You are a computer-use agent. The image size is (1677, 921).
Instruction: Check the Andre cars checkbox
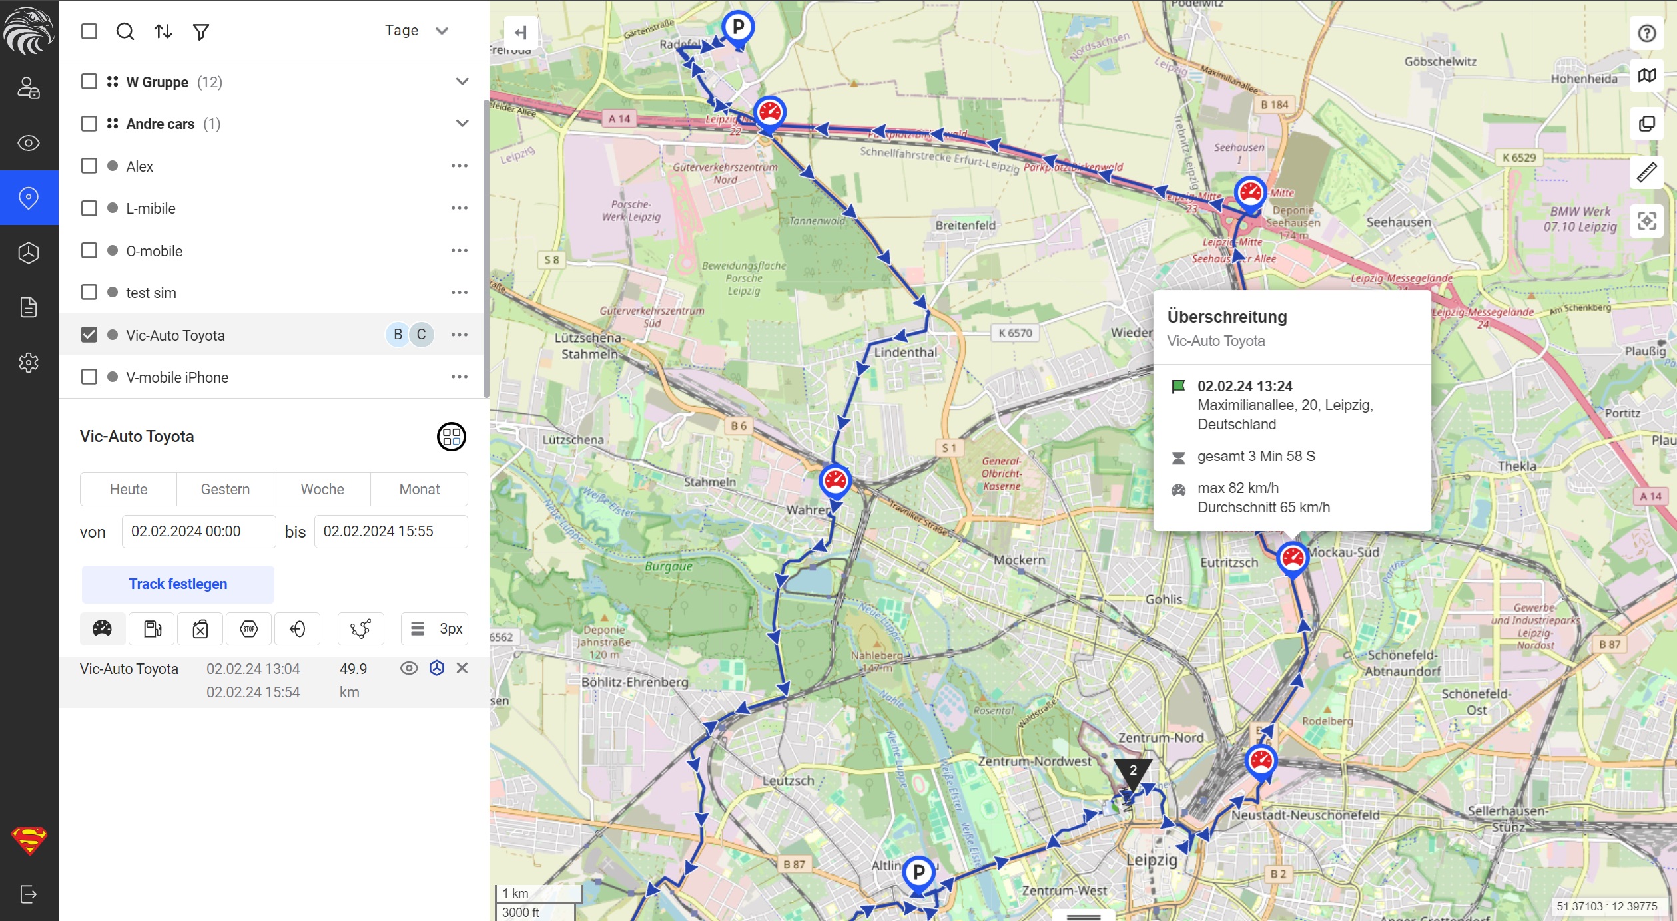click(x=89, y=124)
